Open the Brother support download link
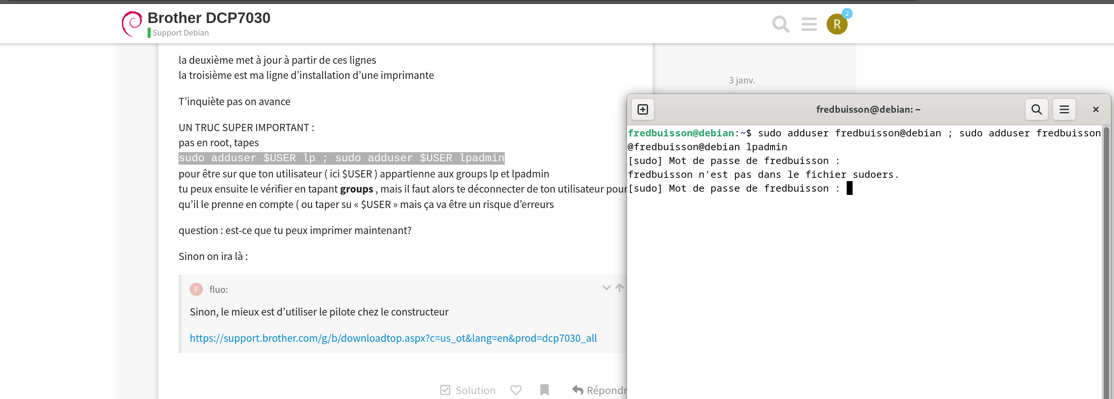The height and width of the screenshot is (399, 1114). [x=393, y=338]
